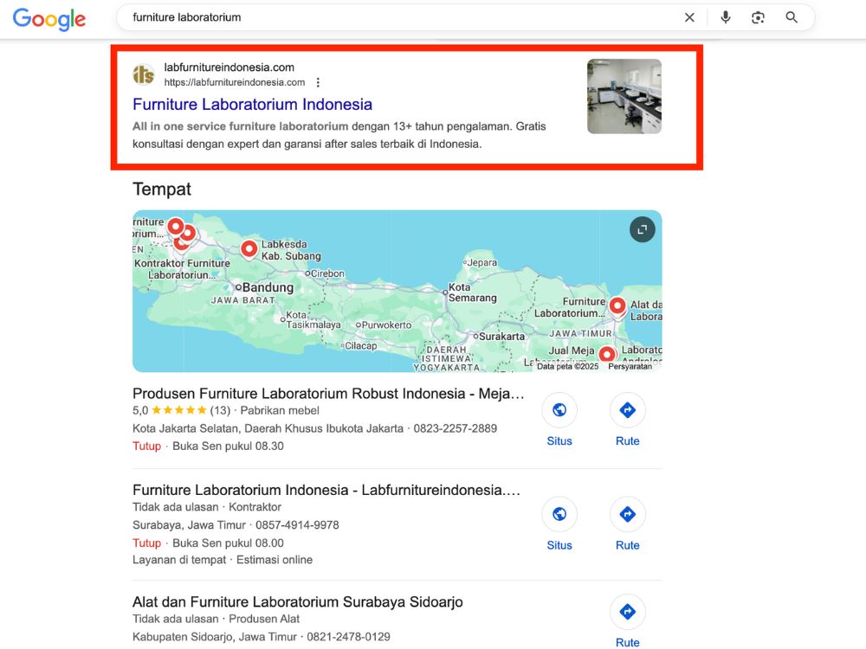
Task: Click the labfurnitureindonesia.com site favicon
Action: (144, 74)
